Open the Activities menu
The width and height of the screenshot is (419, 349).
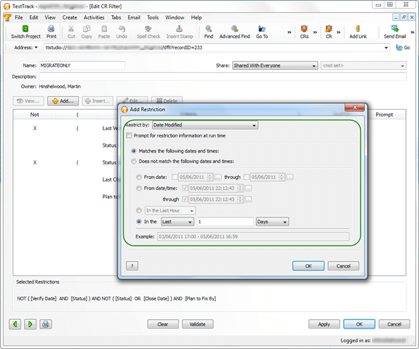(94, 17)
